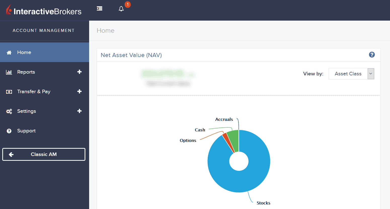Click the Home page title
The height and width of the screenshot is (209, 390).
coord(105,30)
